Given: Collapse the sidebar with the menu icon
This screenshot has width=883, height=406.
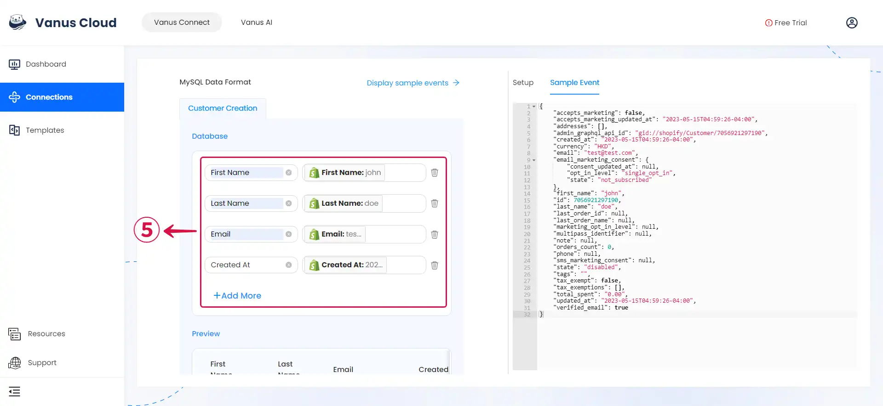Looking at the screenshot, I should coord(14,392).
